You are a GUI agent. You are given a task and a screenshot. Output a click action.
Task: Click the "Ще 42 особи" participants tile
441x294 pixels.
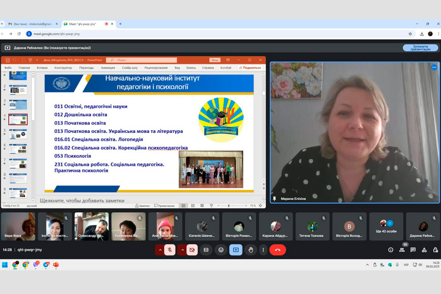(387, 226)
